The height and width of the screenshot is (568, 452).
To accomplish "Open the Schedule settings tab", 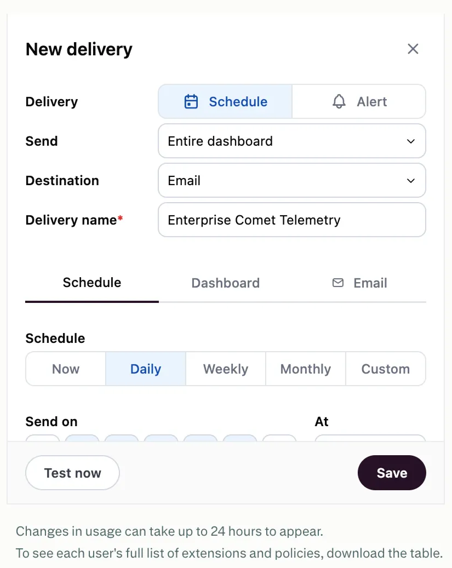I will pyautogui.click(x=92, y=283).
